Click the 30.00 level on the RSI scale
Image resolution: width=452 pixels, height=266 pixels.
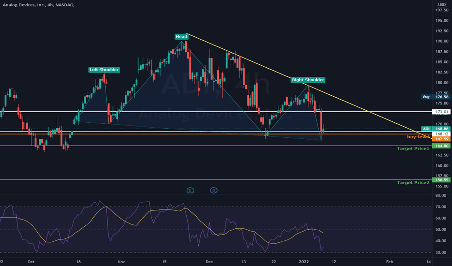pos(441,252)
